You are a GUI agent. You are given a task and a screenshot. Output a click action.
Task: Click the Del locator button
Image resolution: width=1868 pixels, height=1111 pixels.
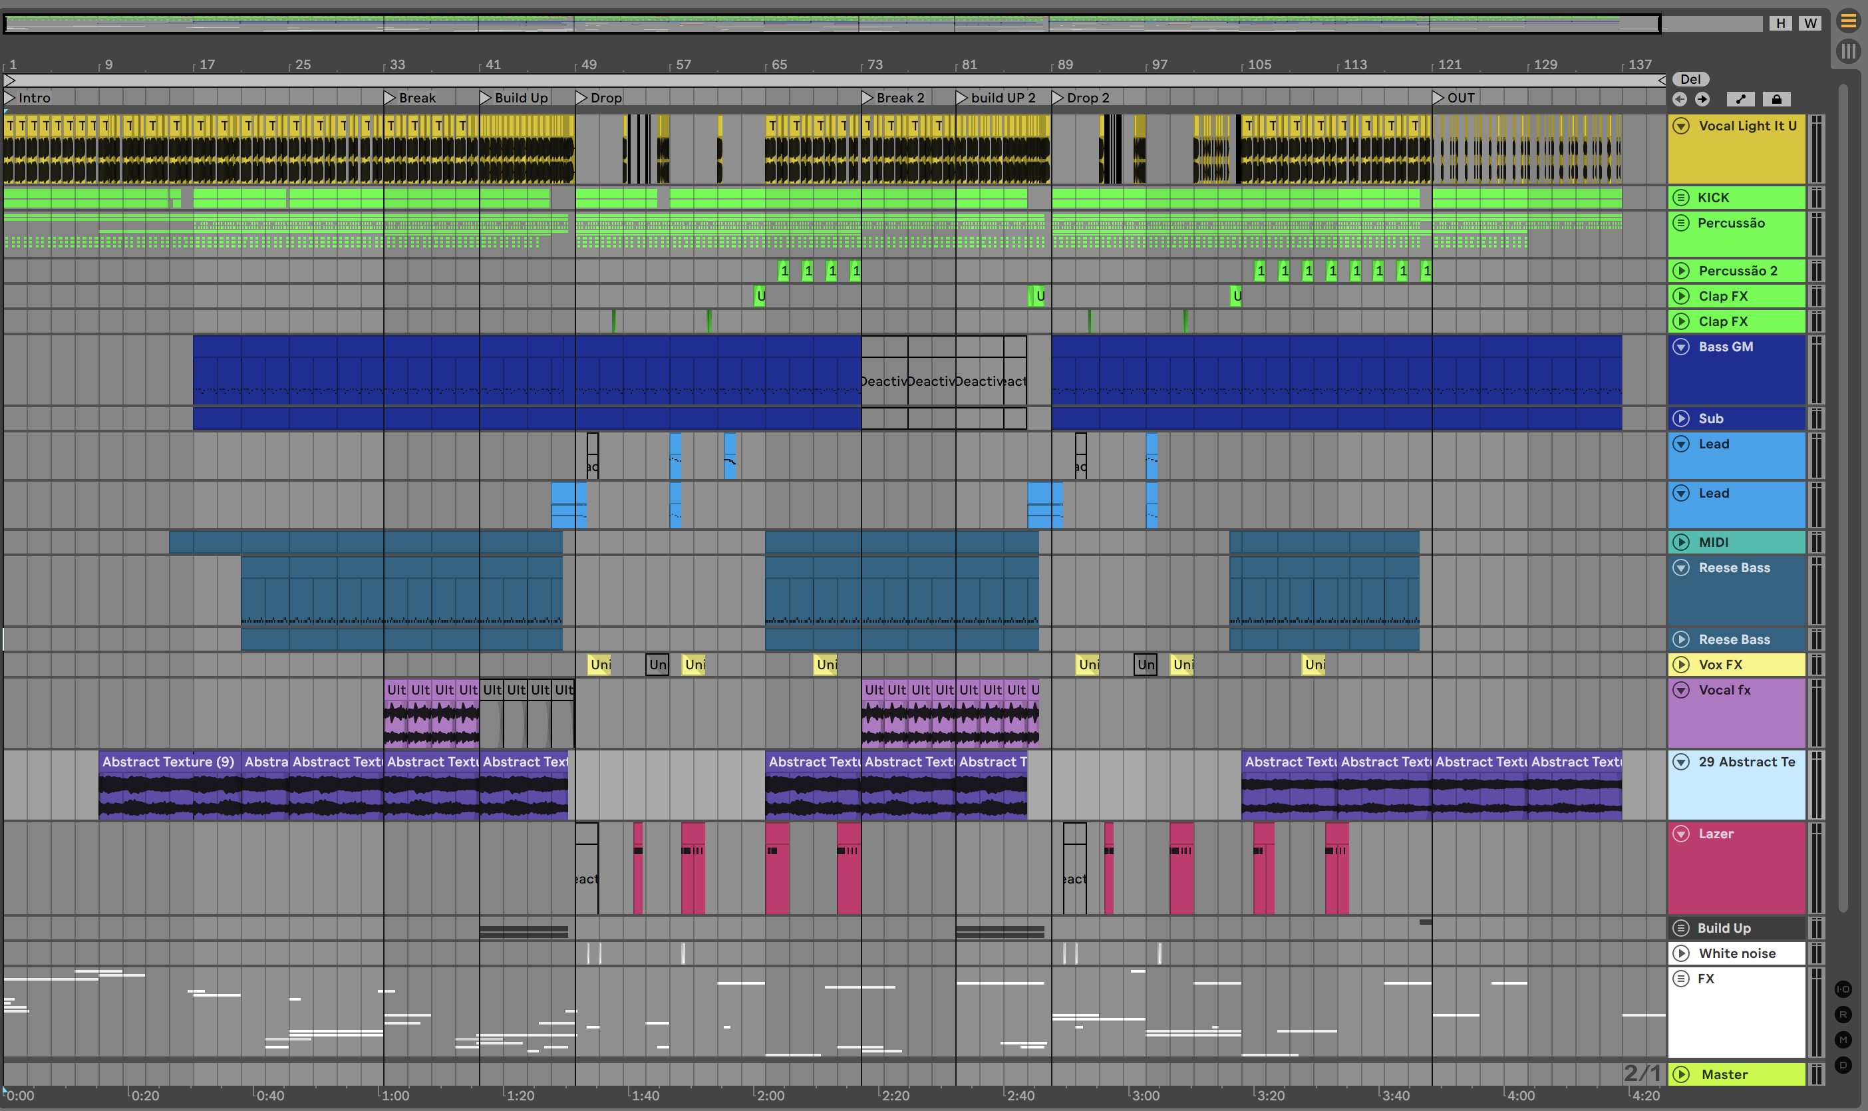click(1690, 79)
